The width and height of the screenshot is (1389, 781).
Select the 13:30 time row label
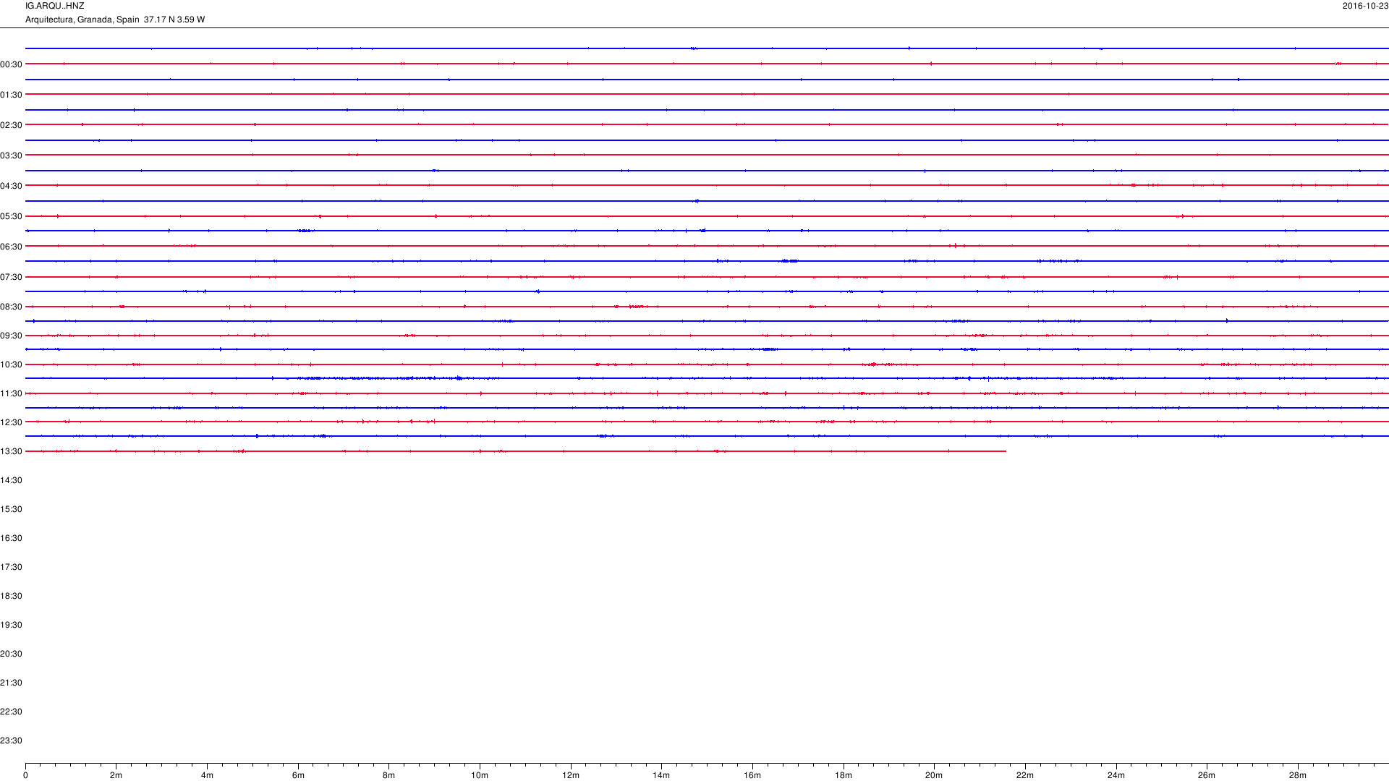(x=11, y=451)
